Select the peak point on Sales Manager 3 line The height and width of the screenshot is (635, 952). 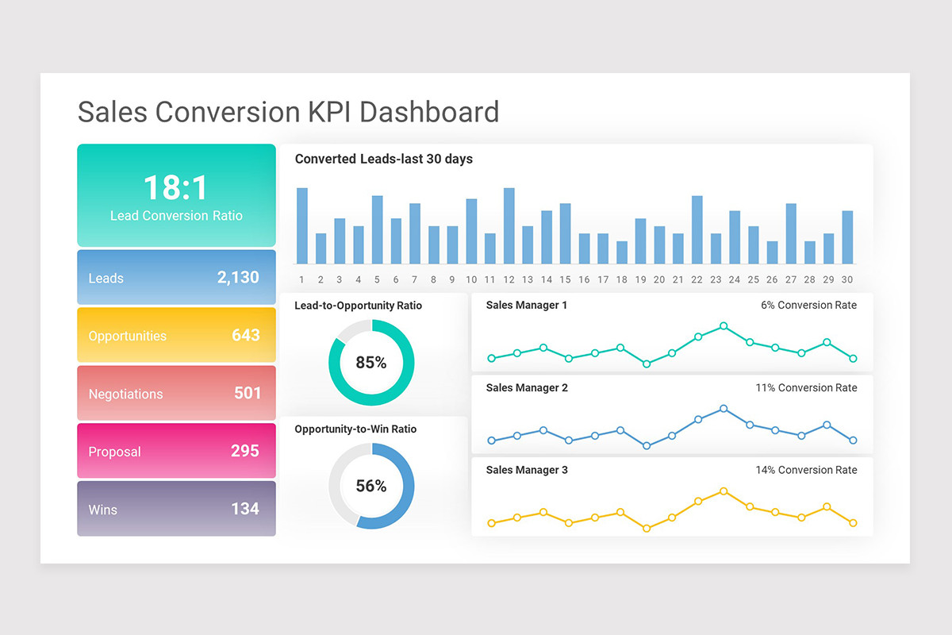(x=724, y=491)
